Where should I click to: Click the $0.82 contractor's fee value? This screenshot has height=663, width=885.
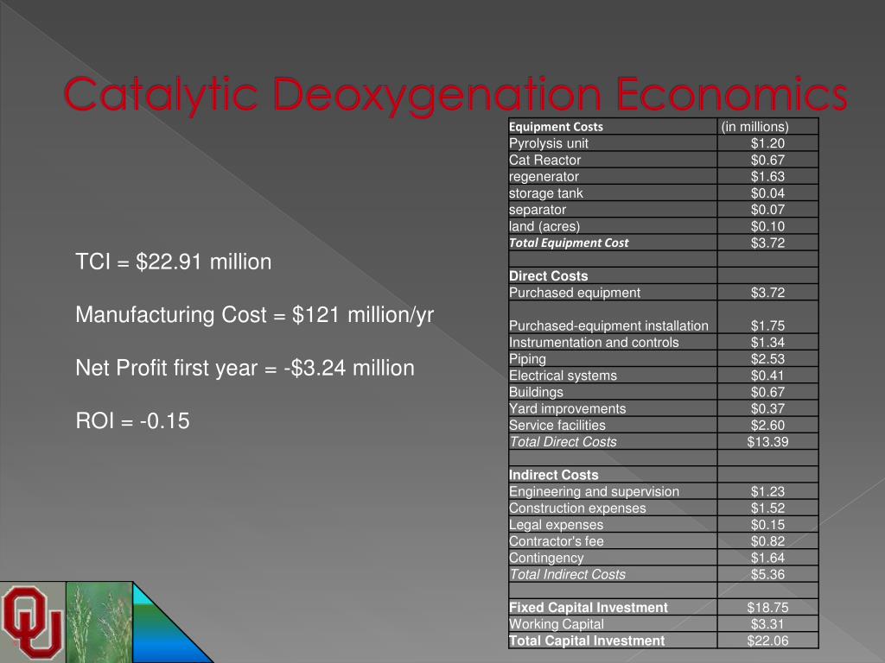(x=767, y=541)
